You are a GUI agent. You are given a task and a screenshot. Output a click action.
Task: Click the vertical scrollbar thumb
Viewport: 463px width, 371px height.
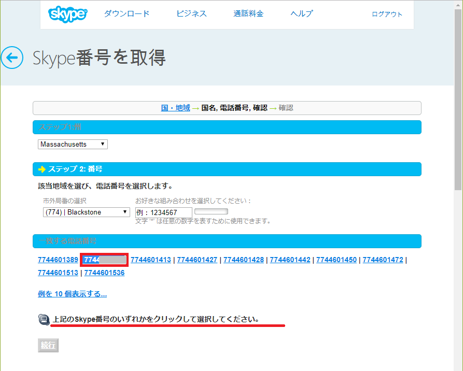458,100
